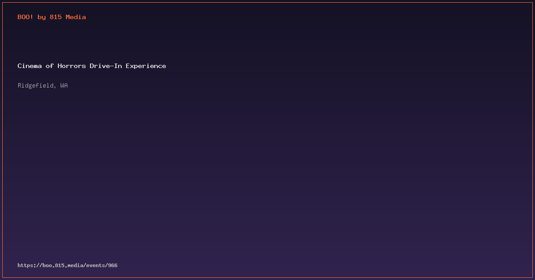Click the word Media in the orange header
Screen dimensions: 535x280
coord(76,17)
